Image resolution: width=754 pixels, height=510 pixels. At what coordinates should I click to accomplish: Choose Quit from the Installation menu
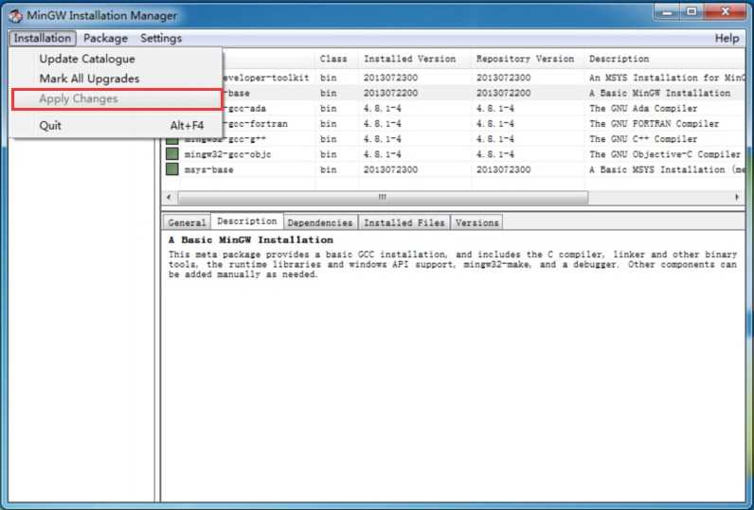117,125
